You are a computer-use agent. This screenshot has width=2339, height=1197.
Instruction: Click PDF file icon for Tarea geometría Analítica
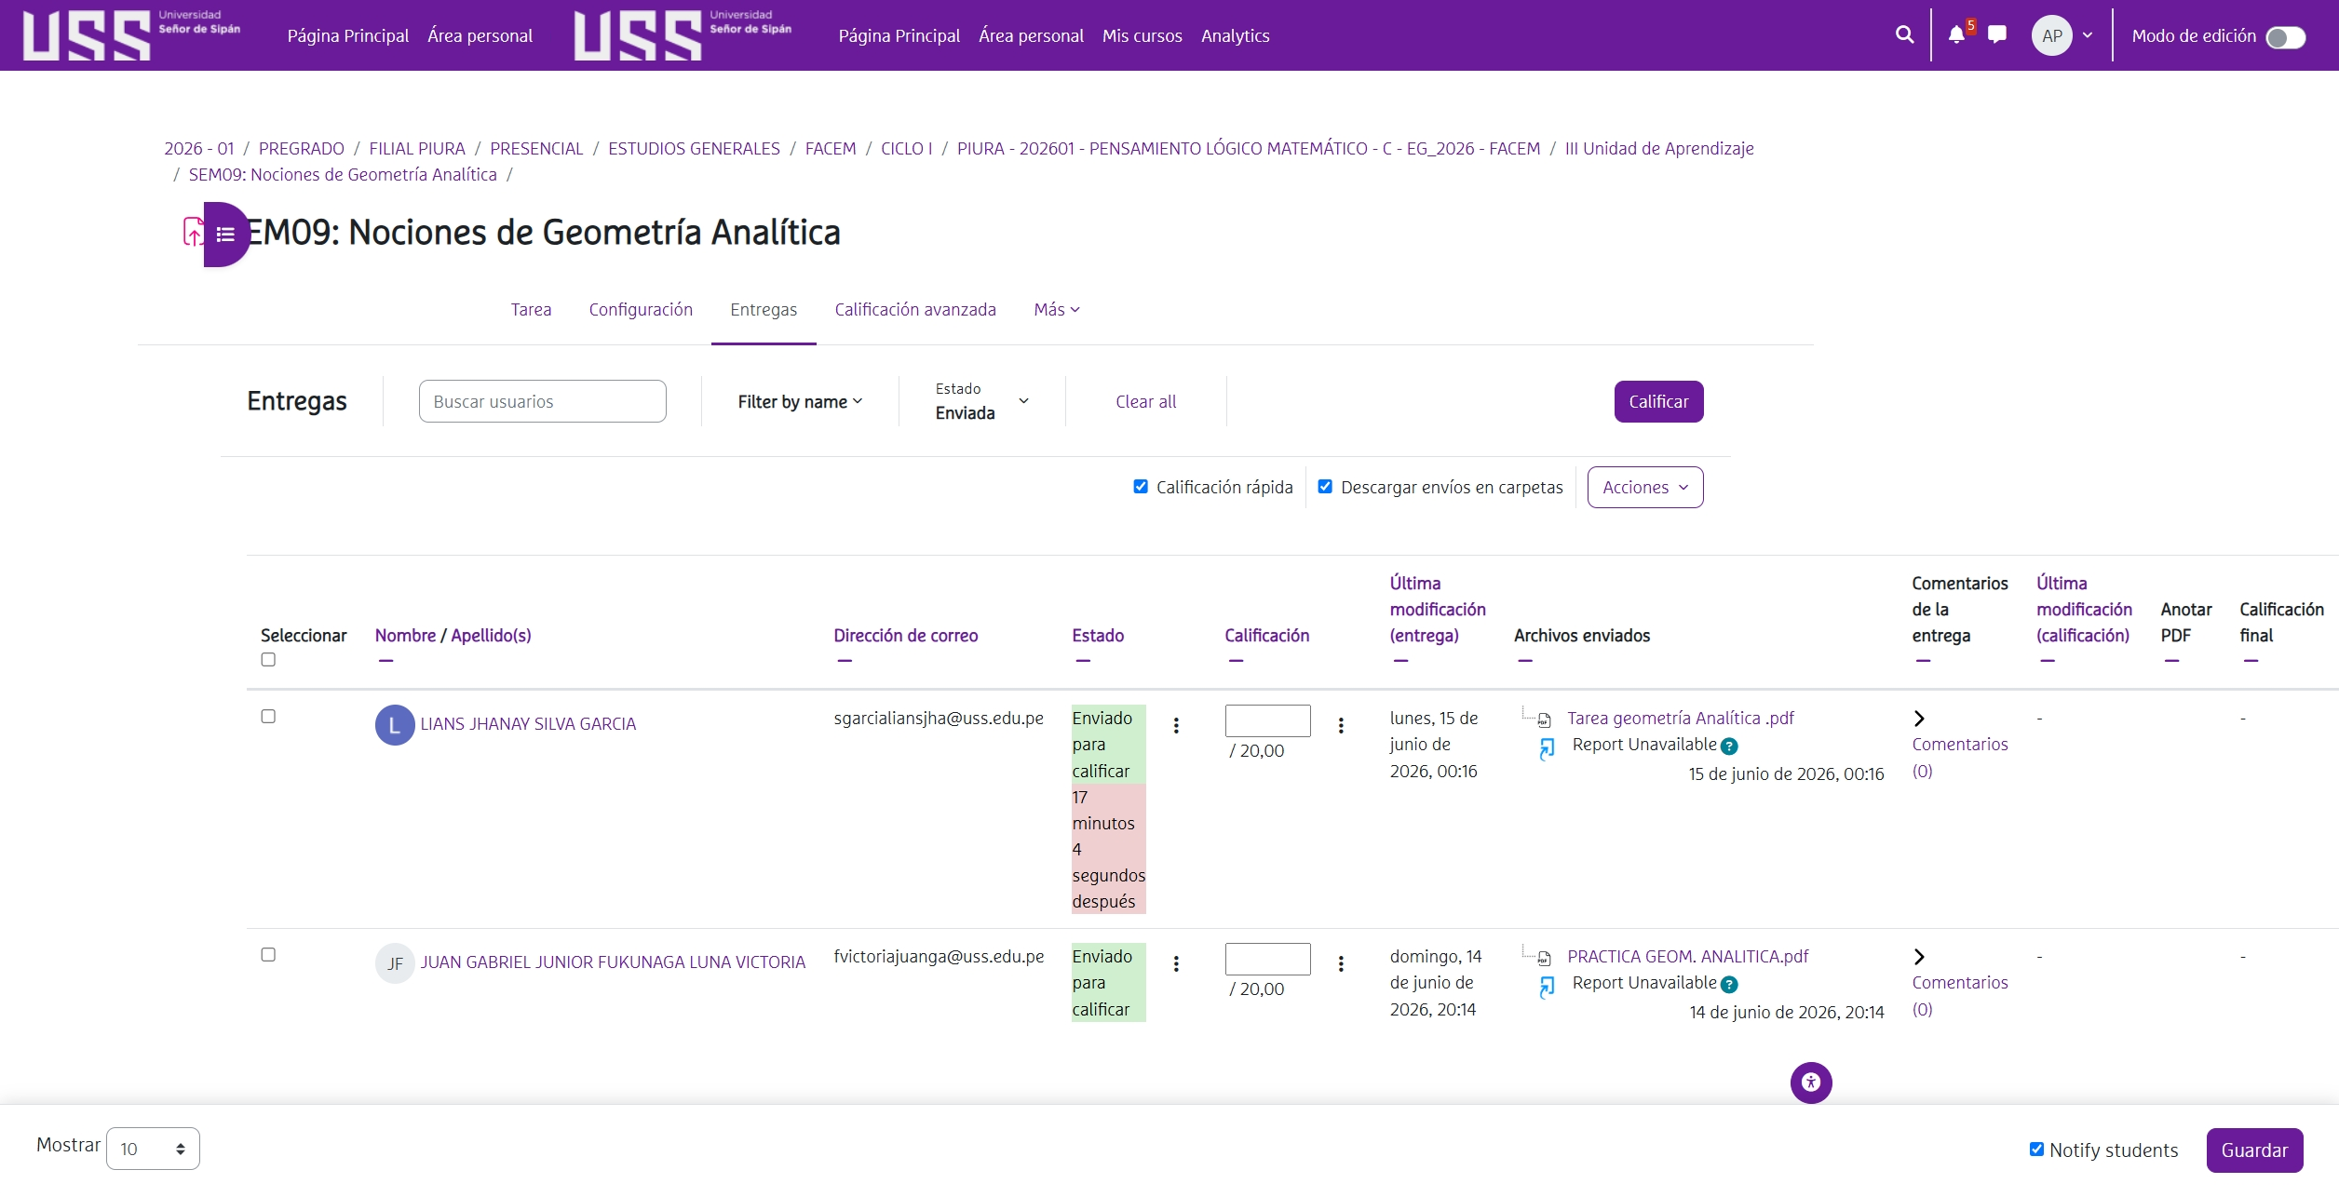[1544, 720]
